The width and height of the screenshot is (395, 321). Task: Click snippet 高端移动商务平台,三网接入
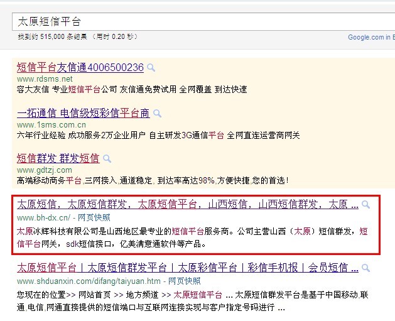click(153, 180)
